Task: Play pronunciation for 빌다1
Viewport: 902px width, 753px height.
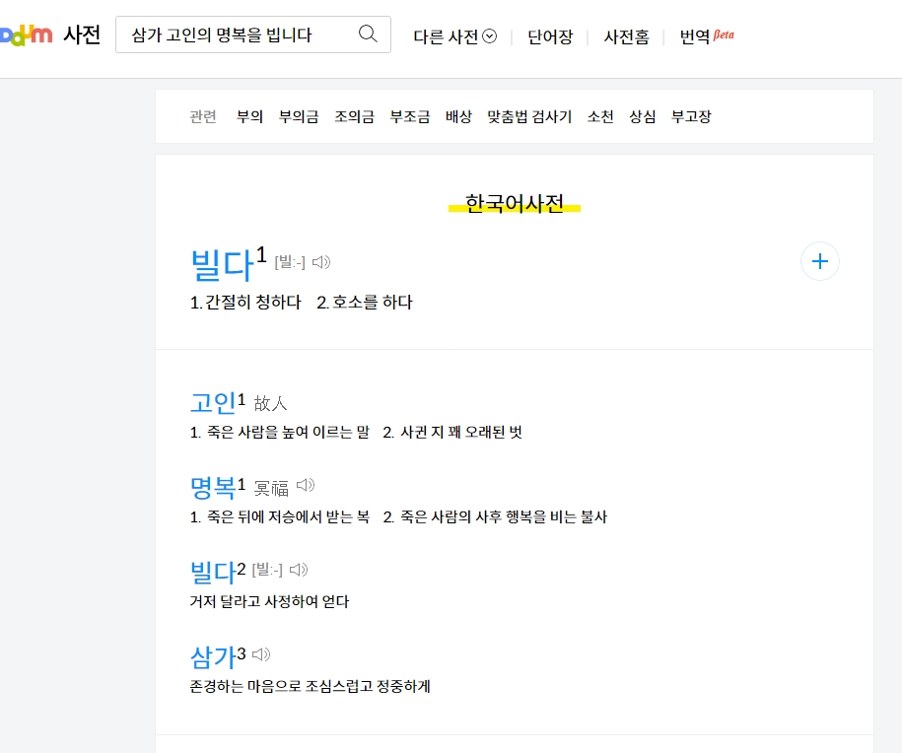Action: pyautogui.click(x=320, y=262)
